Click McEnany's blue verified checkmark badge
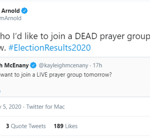This screenshot has width=150, height=137. [33, 66]
